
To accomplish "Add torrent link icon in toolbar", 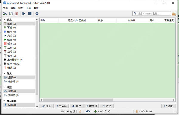I will point(5,14).
